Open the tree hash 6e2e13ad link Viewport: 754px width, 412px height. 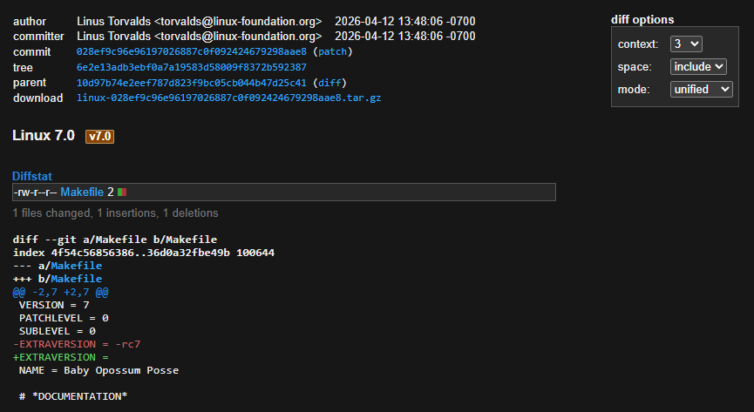pyautogui.click(x=191, y=67)
